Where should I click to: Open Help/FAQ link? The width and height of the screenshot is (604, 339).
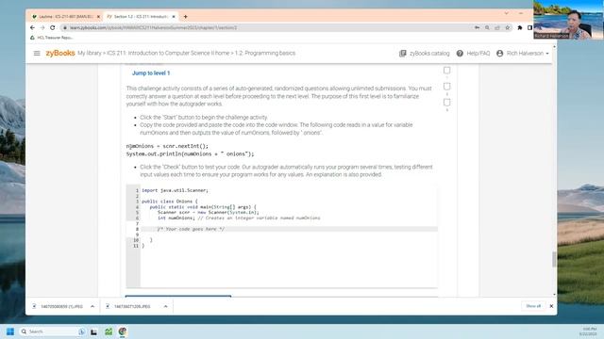(478, 54)
